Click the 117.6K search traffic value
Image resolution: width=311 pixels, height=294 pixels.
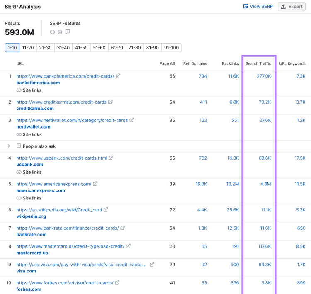[265, 246]
